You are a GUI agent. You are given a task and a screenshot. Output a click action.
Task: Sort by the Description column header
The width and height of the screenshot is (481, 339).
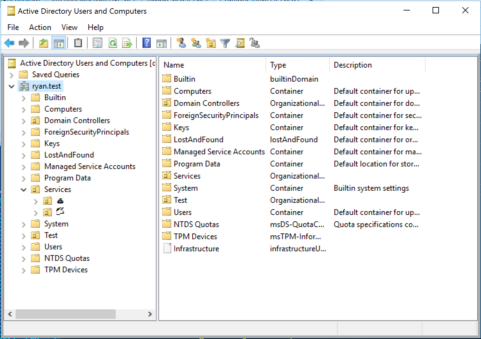point(377,65)
